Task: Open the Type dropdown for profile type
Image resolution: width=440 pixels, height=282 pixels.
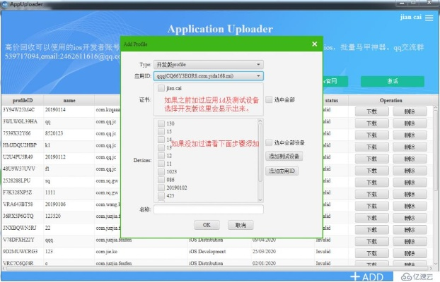Action: click(x=209, y=63)
